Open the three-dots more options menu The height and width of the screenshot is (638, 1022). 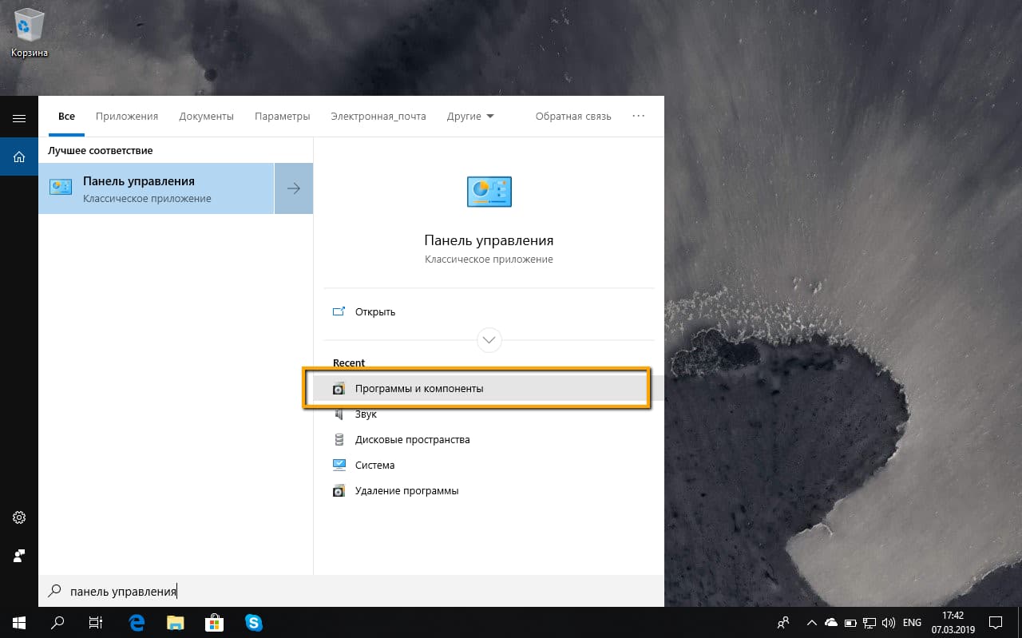point(638,116)
